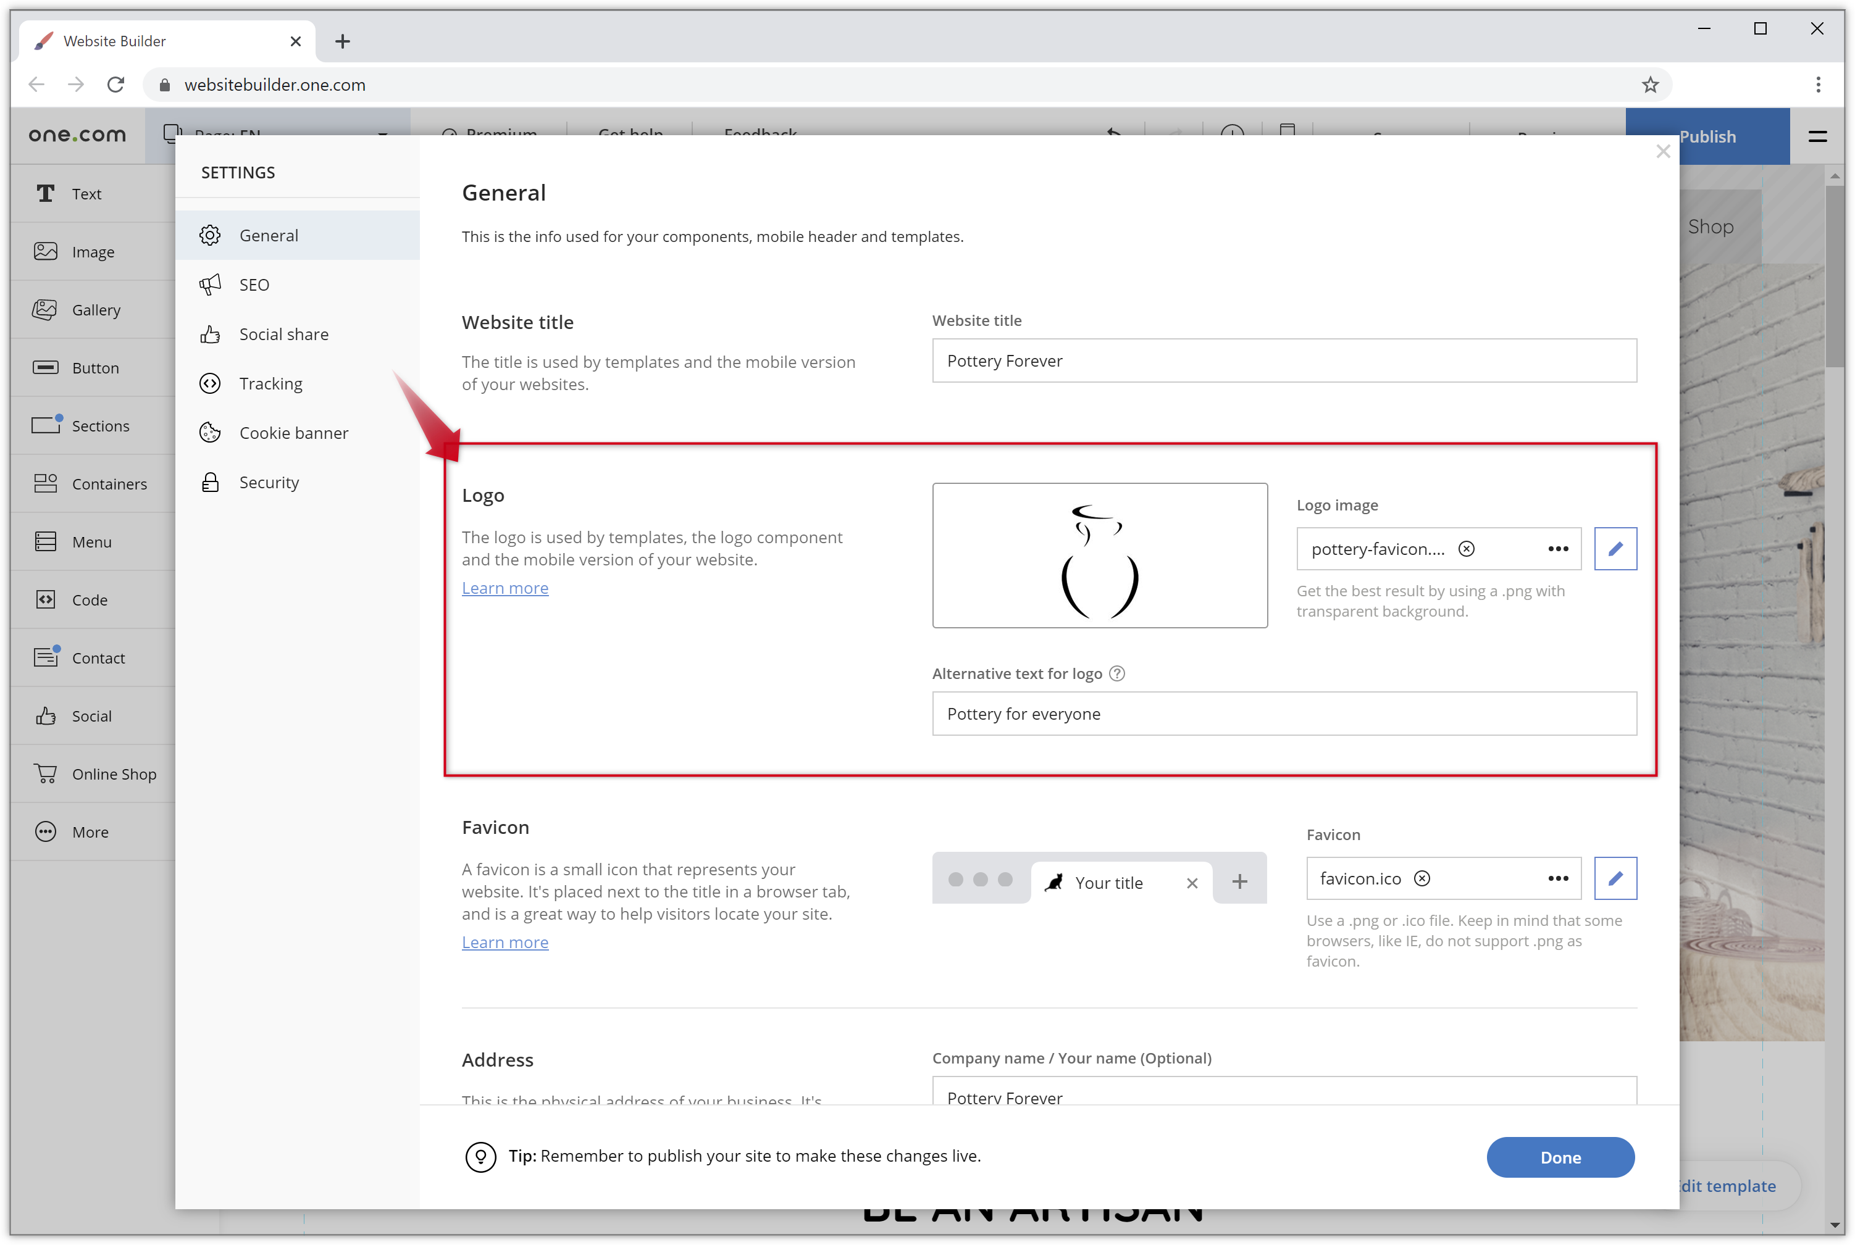
Task: Click the Done button
Action: (x=1560, y=1156)
